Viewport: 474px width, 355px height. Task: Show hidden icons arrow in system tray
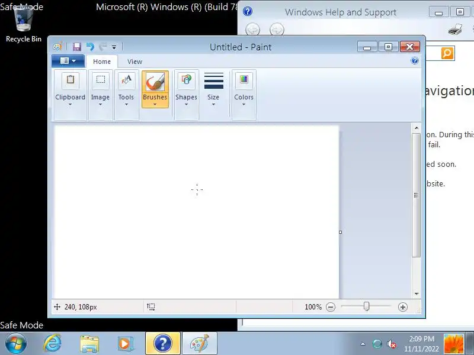click(363, 344)
